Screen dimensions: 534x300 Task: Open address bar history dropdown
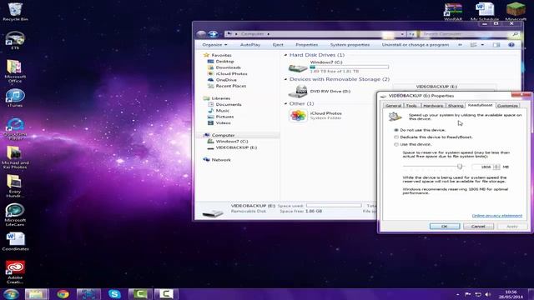402,34
